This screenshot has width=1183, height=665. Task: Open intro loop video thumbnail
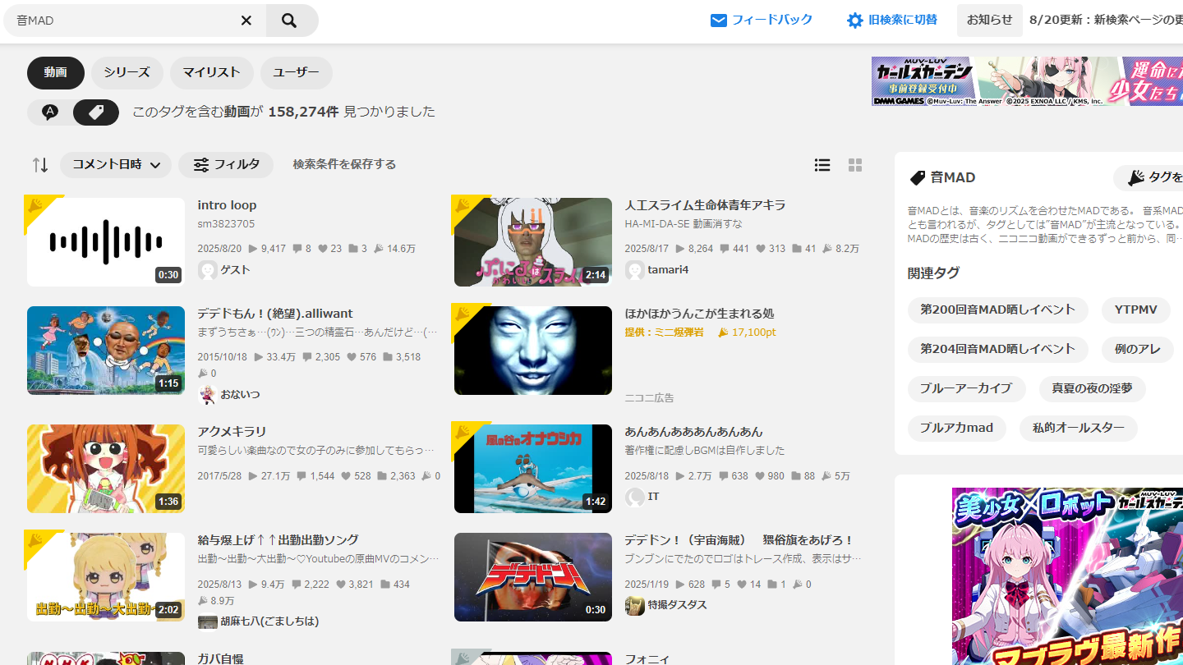click(x=106, y=242)
